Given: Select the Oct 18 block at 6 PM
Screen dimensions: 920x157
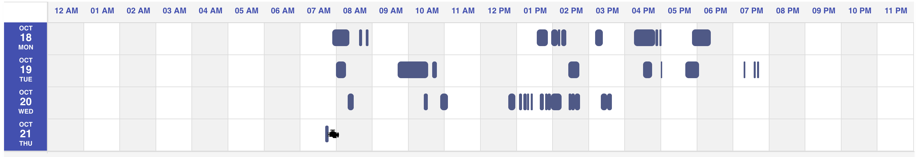Looking at the screenshot, I should tap(701, 38).
